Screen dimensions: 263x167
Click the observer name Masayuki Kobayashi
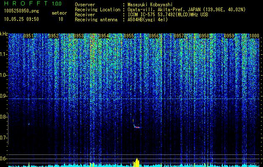[150, 5]
